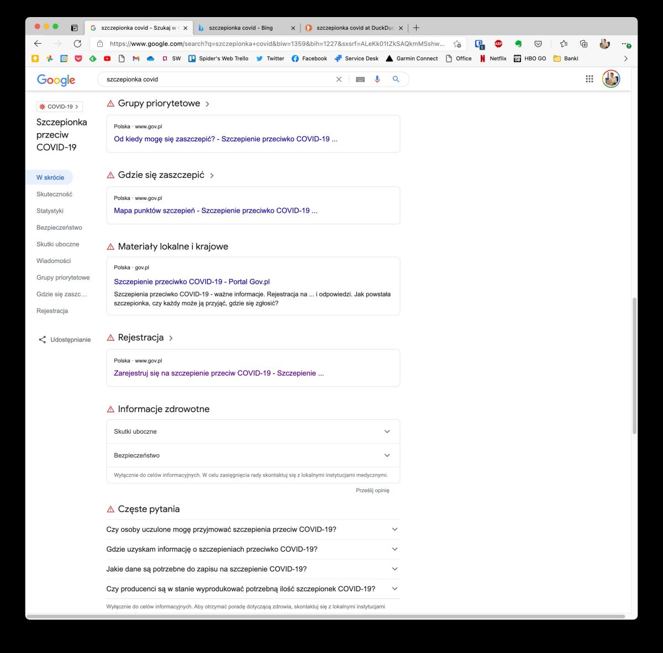This screenshot has height=653, width=663.
Task: Open the browser settings and more menu
Action: [625, 44]
